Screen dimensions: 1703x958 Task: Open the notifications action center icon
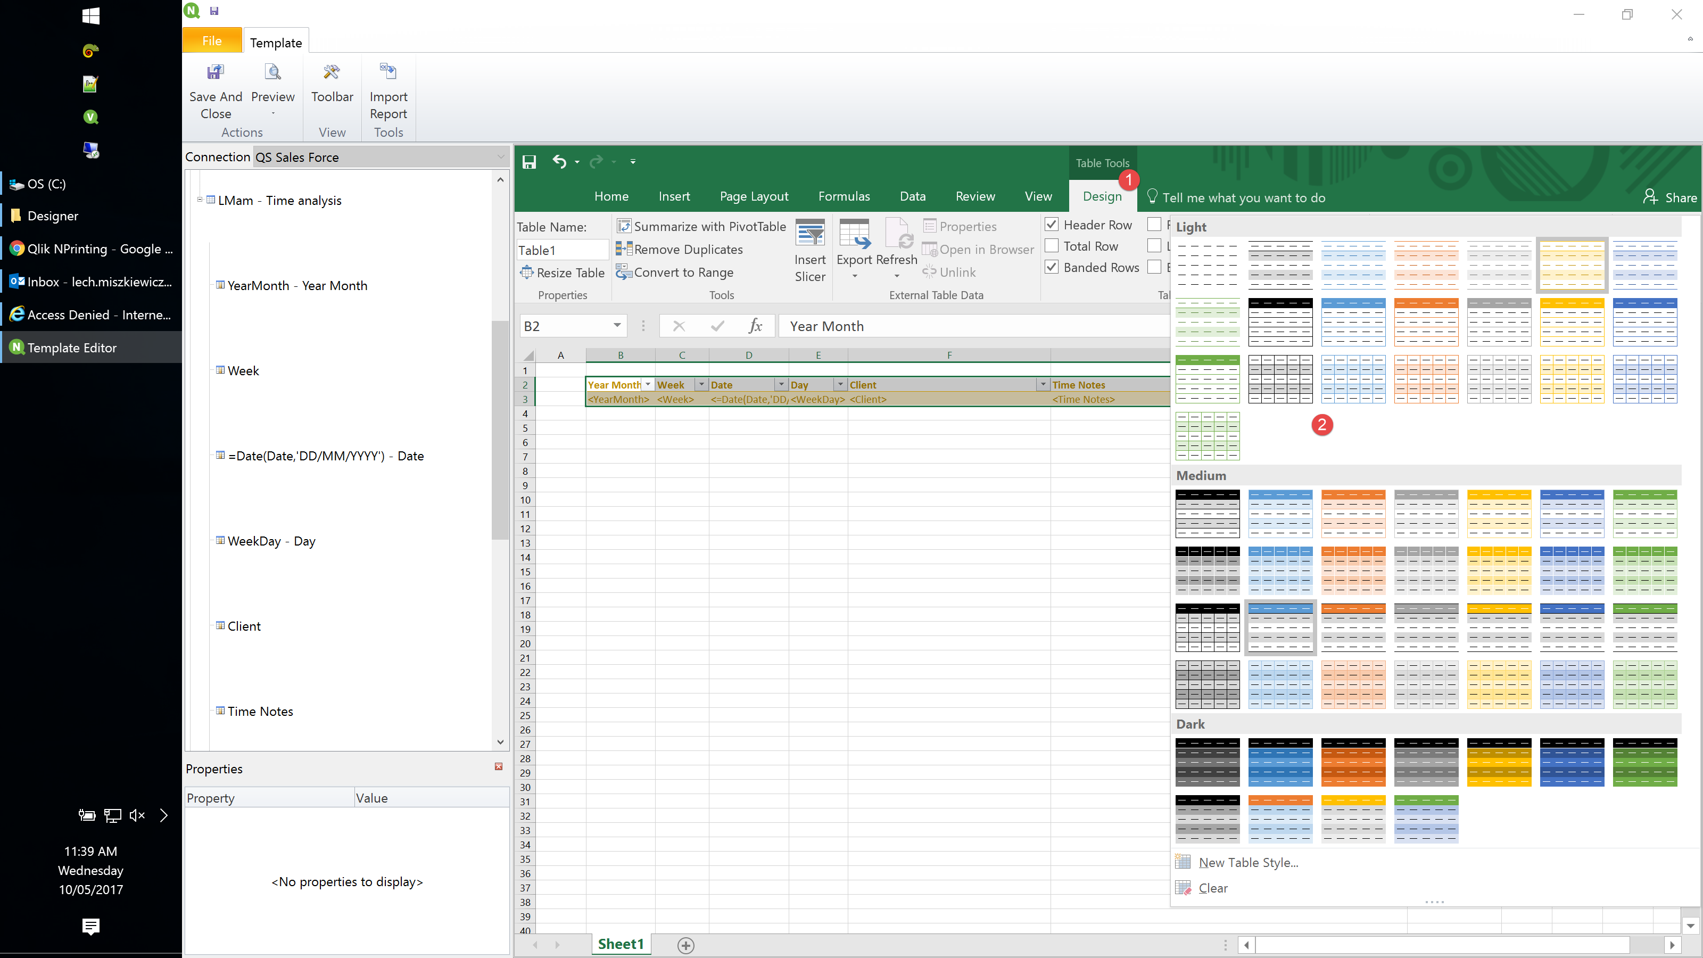[x=90, y=926]
